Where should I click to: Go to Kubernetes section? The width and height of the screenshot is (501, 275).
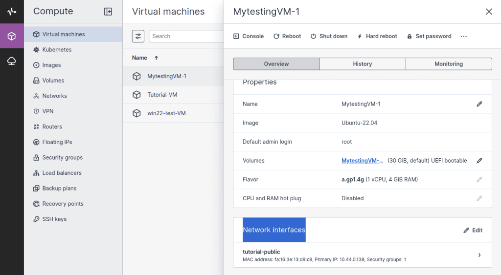[73, 49]
